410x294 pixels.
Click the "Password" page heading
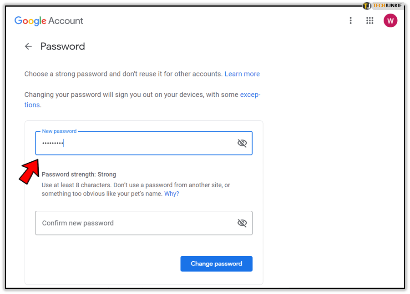[63, 46]
